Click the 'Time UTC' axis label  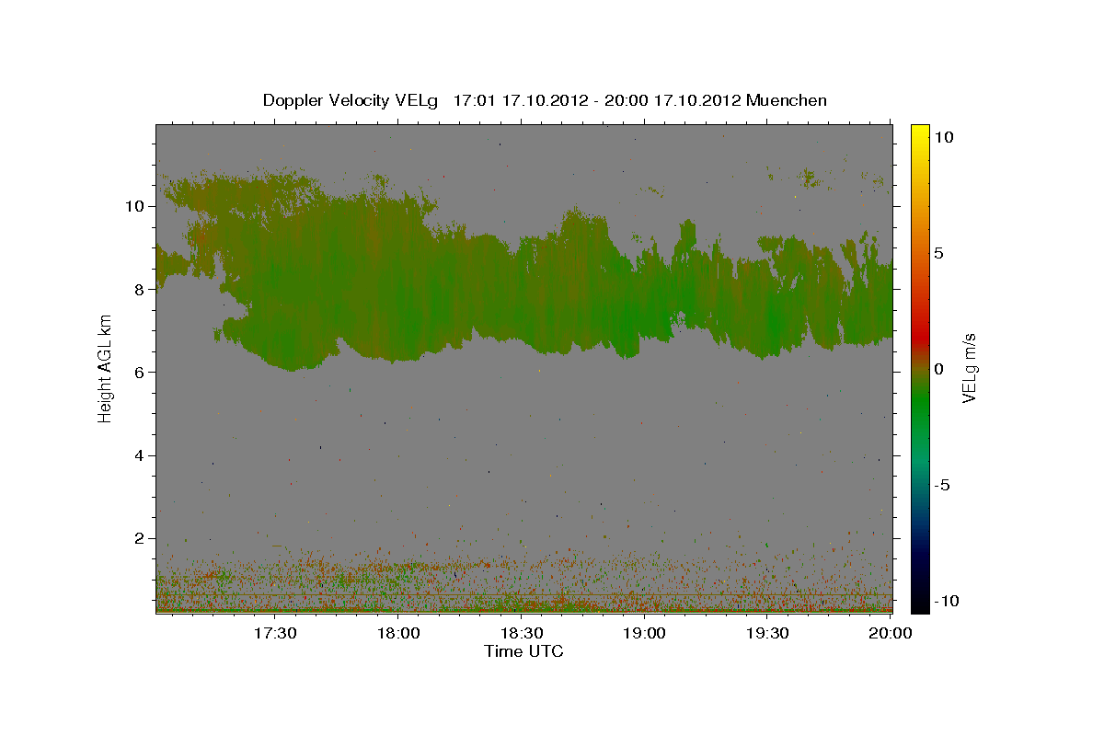tap(523, 651)
